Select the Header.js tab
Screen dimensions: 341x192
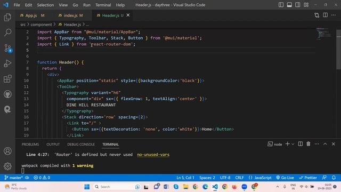coord(110,15)
